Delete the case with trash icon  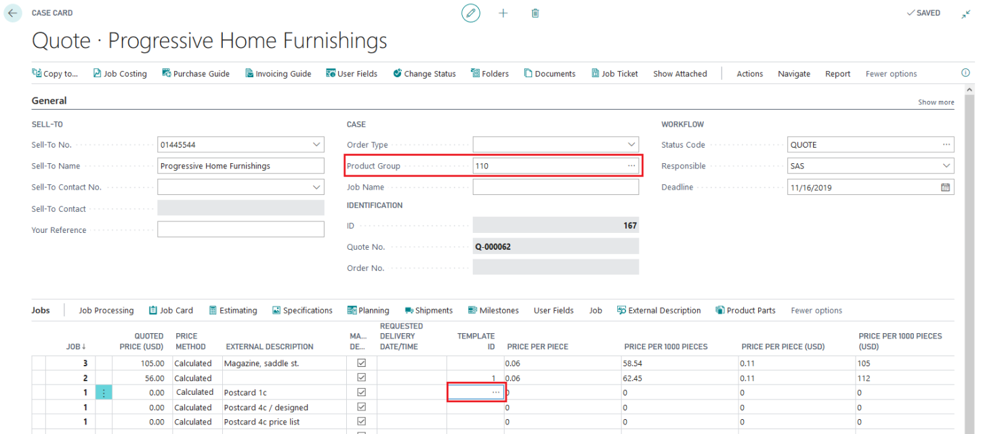coord(535,13)
